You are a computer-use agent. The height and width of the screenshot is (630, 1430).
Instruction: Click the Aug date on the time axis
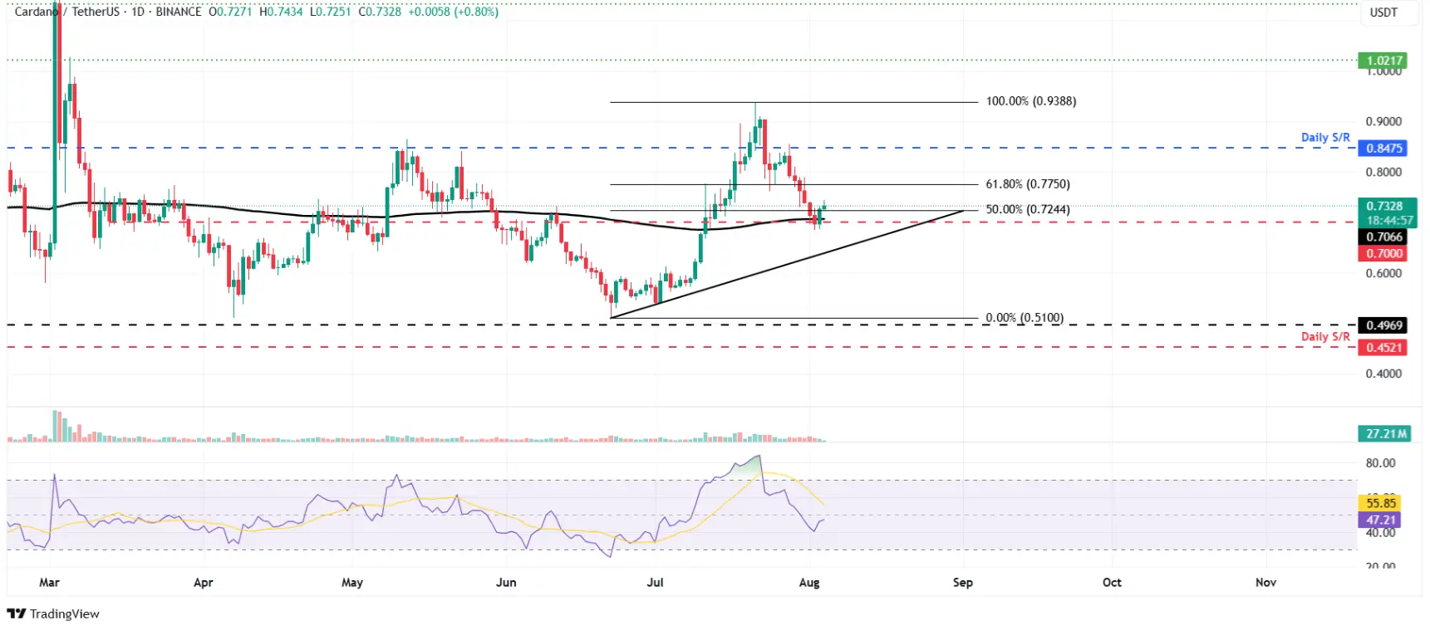coord(809,583)
